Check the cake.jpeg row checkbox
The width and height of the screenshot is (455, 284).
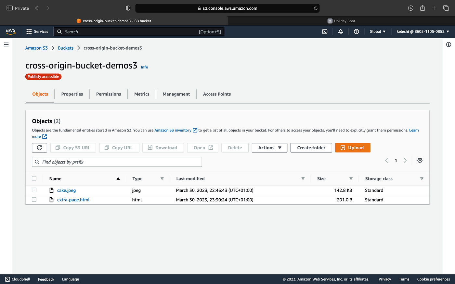coord(34,190)
